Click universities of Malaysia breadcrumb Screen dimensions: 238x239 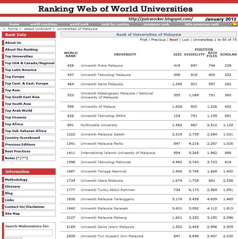(x=77, y=29)
